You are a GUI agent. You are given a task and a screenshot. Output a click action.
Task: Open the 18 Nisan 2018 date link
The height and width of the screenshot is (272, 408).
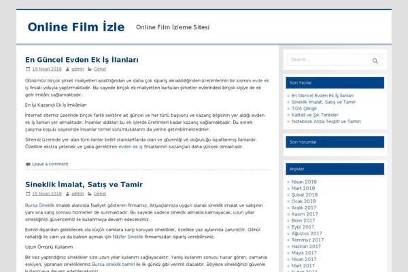click(47, 69)
